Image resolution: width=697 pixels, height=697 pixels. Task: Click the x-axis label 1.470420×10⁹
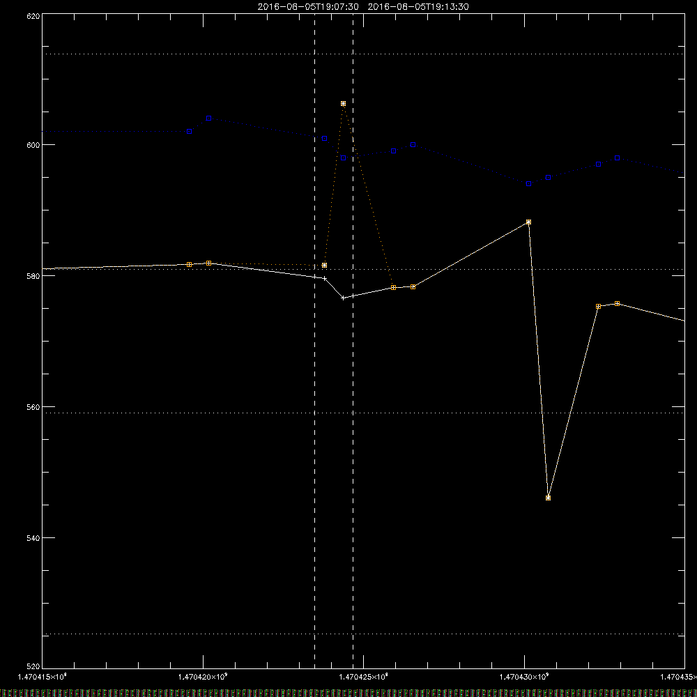(203, 677)
